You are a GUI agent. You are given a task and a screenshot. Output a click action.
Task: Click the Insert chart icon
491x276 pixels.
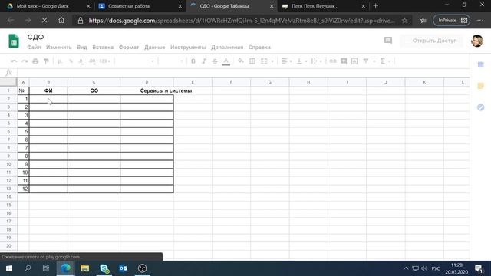(x=354, y=61)
